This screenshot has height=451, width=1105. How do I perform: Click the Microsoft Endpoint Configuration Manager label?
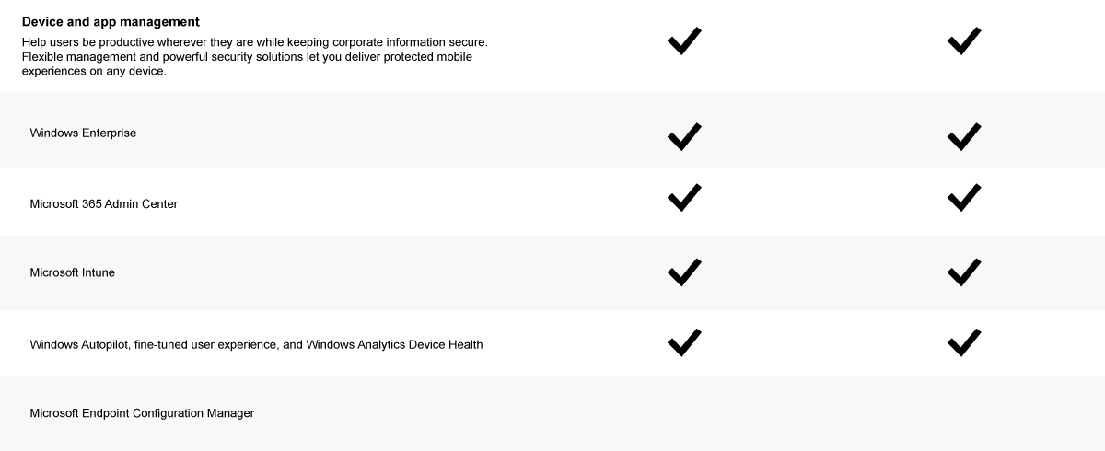[x=142, y=413]
